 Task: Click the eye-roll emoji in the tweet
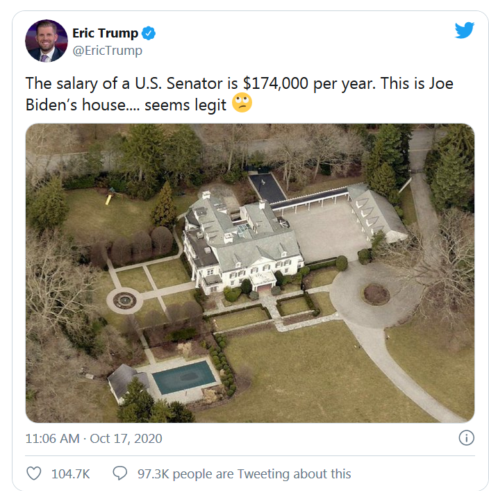point(242,103)
